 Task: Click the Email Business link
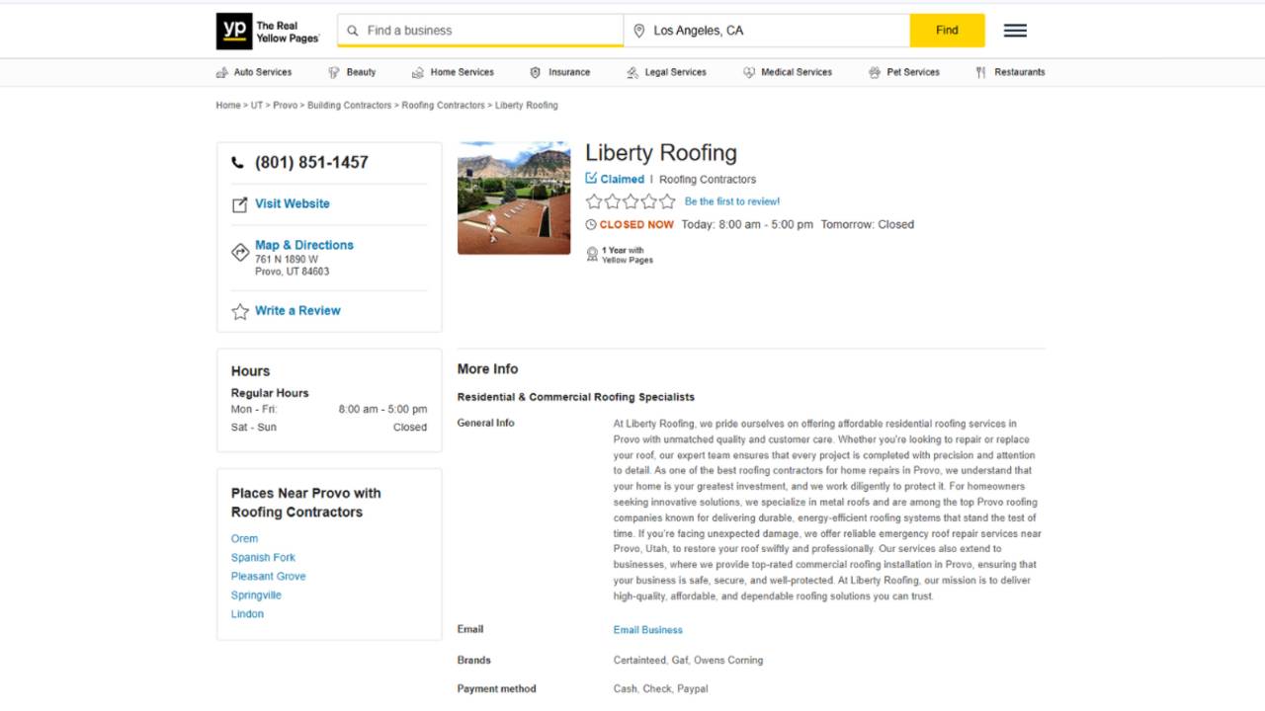click(647, 629)
